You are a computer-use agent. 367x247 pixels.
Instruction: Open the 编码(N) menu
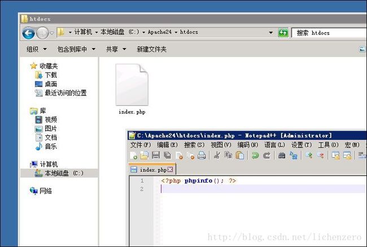click(248, 145)
